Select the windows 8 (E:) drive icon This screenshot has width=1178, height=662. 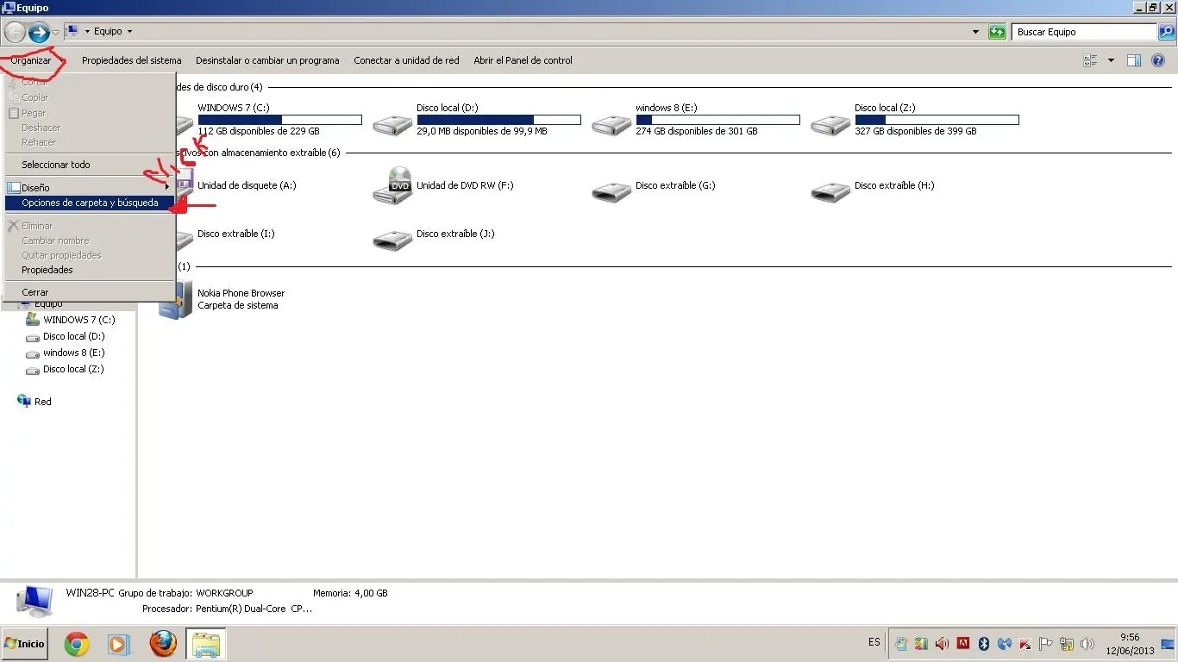pyautogui.click(x=611, y=123)
